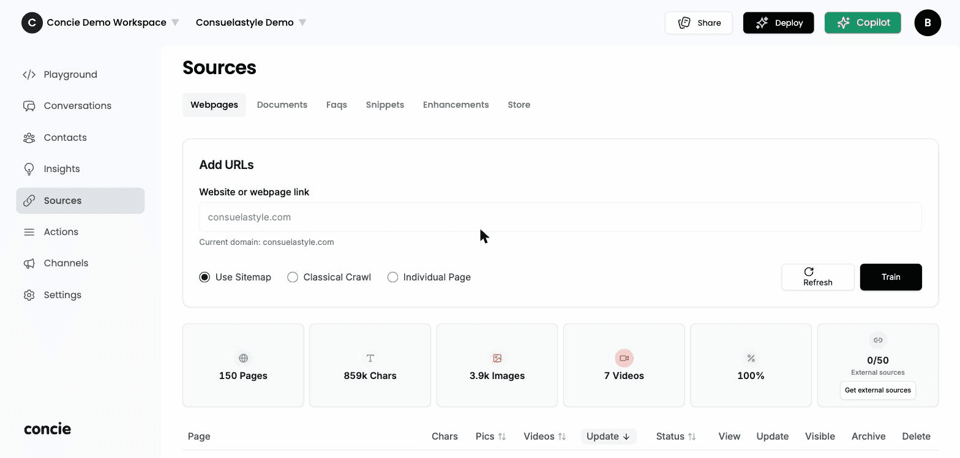Expand the Consuelastyle Demo project dropdown
This screenshot has height=458, width=960.
pyautogui.click(x=302, y=23)
